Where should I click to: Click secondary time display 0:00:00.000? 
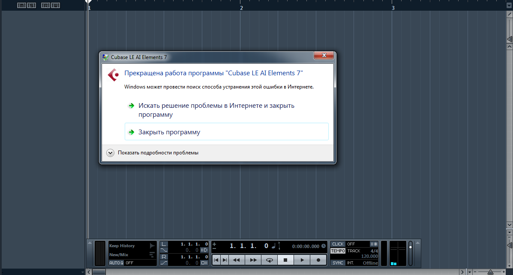[x=306, y=246]
